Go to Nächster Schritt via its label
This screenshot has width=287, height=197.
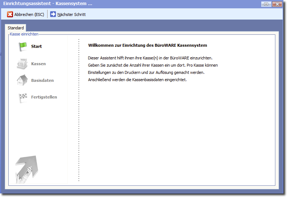[x=72, y=14]
